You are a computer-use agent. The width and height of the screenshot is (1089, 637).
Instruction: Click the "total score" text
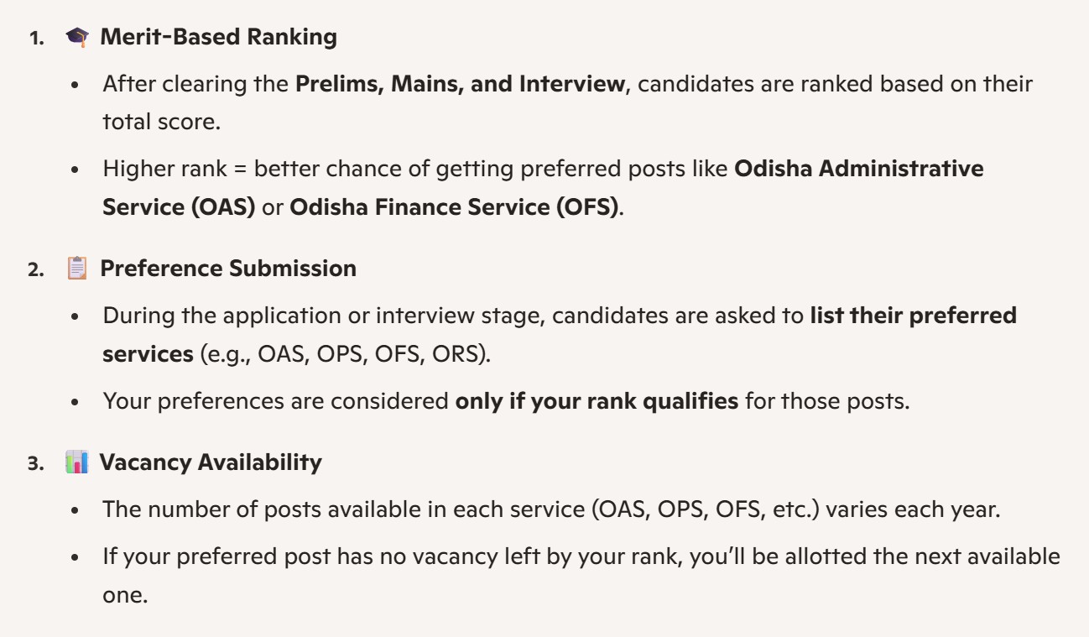[160, 122]
